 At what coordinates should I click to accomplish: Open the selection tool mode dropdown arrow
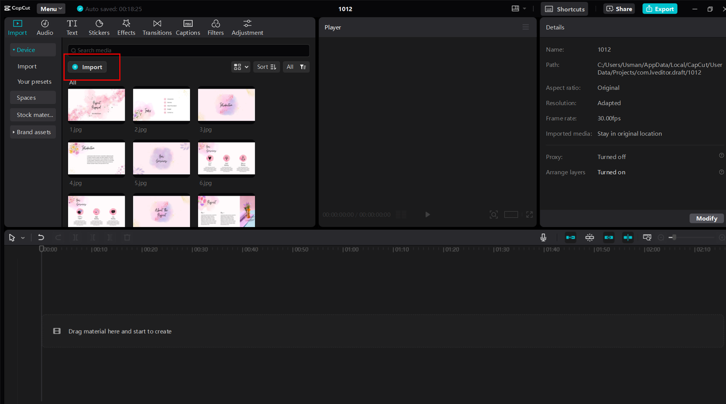click(23, 238)
